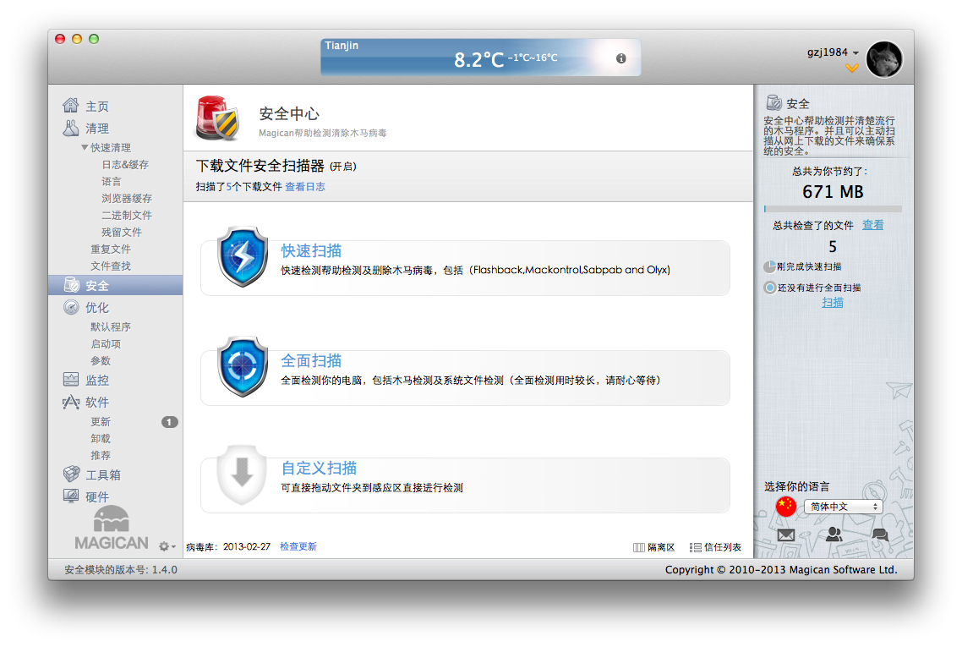Open the 隔离区 quarantine list
This screenshot has height=647, width=962.
click(654, 547)
